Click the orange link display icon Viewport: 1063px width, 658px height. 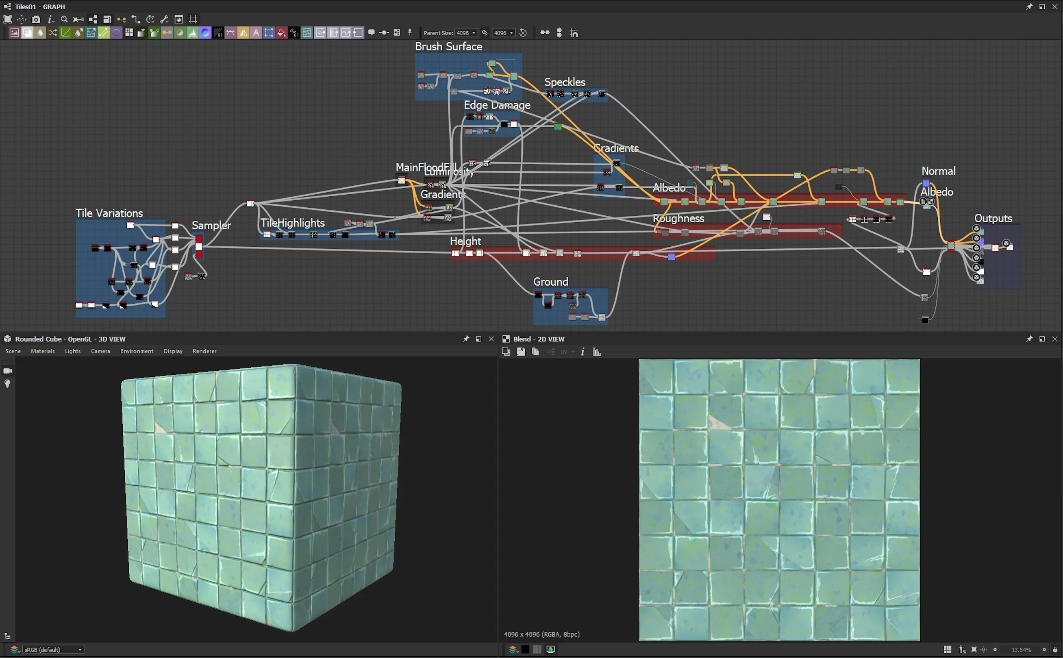coord(122,19)
